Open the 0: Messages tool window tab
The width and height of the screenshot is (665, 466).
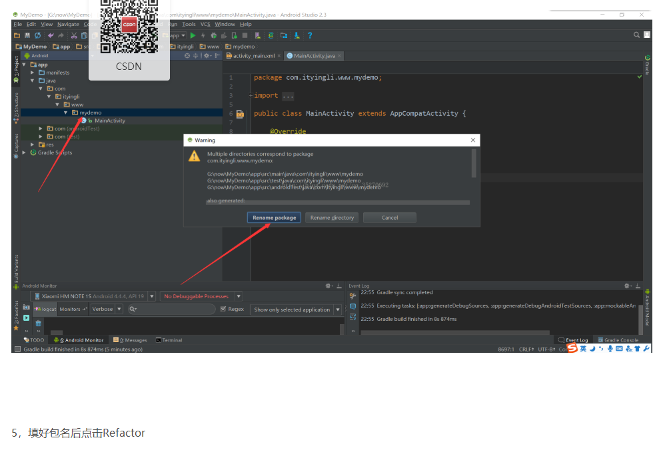[x=130, y=340]
